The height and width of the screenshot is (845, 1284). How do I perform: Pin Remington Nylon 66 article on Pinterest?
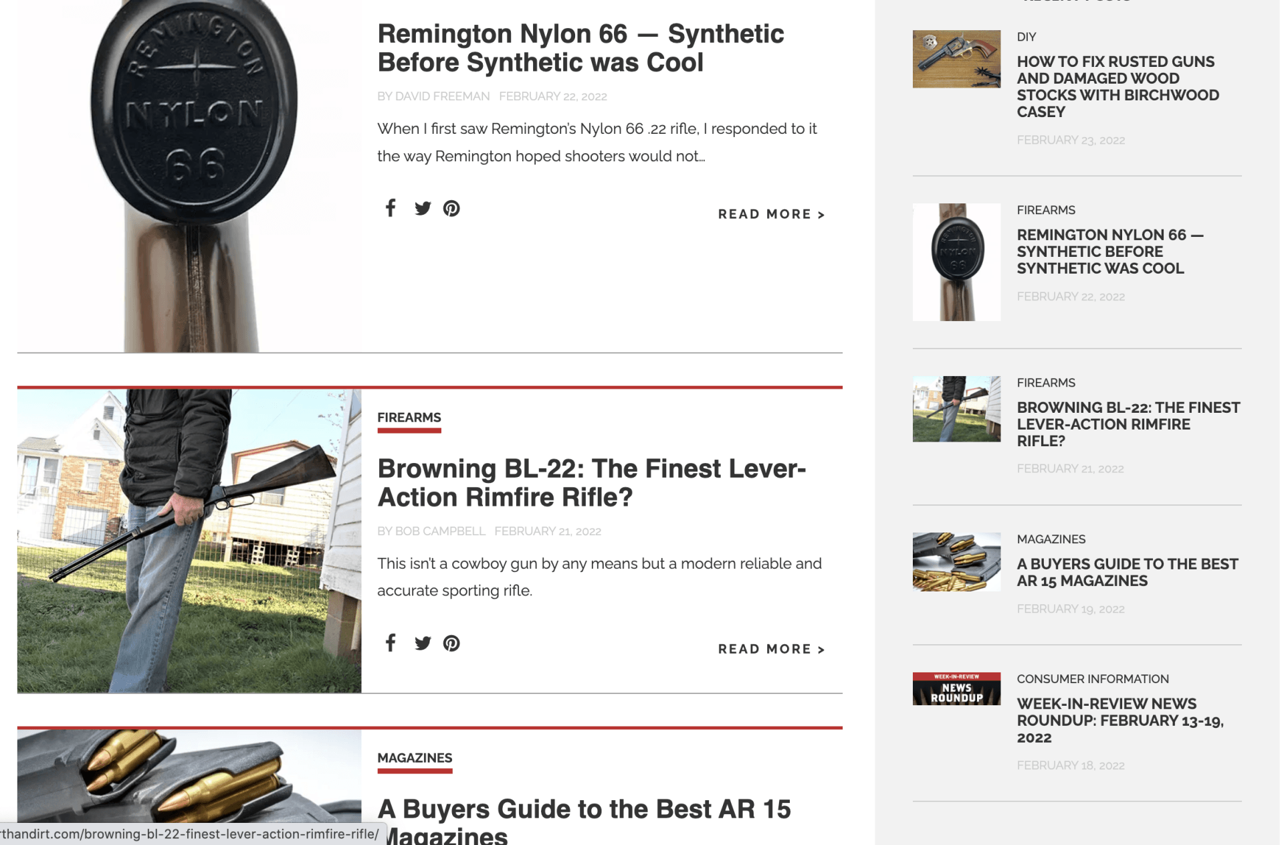[451, 208]
